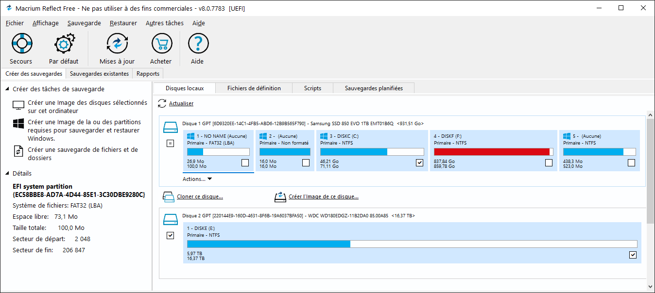Click the Disque 2 drive icon
The height and width of the screenshot is (293, 655).
click(x=171, y=219)
